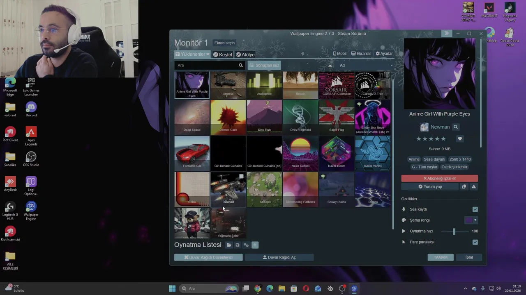Open the Epic Games Launcher desktop icon
The image size is (526, 295).
[x=31, y=87]
